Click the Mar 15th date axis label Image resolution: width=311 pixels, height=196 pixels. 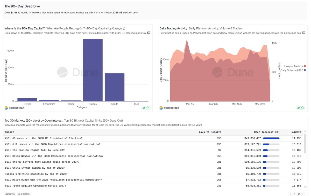(237, 104)
